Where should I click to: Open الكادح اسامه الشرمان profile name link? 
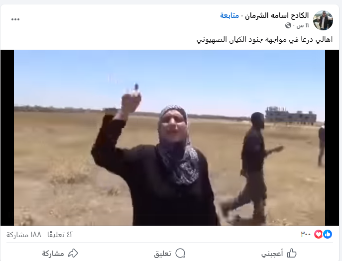277,16
